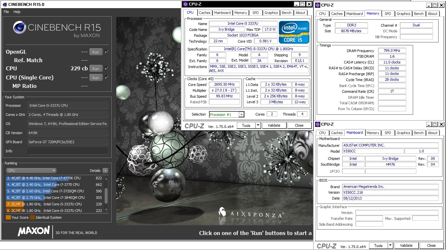
Task: Click the MAXON logo at bottom left
Action: 34,231
